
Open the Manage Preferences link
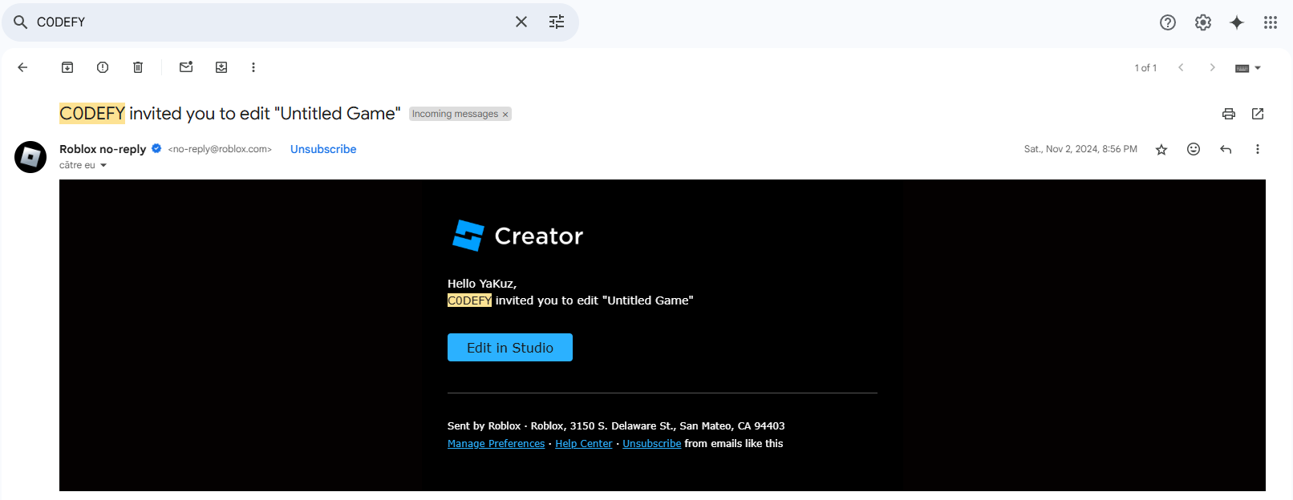[496, 444]
